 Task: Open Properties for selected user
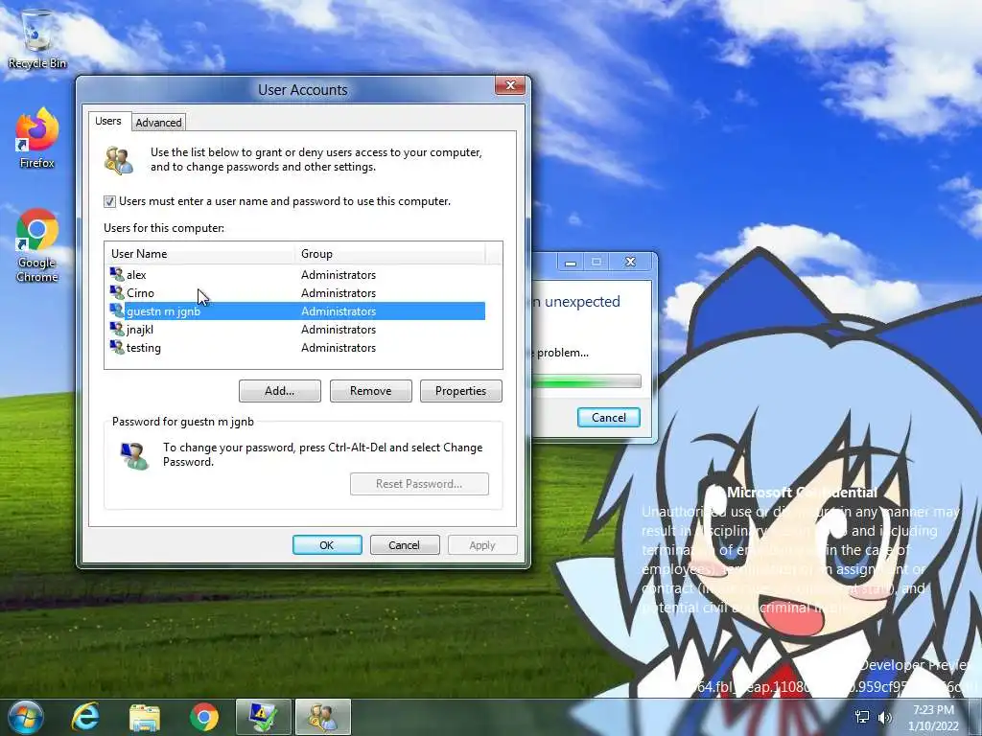461,391
